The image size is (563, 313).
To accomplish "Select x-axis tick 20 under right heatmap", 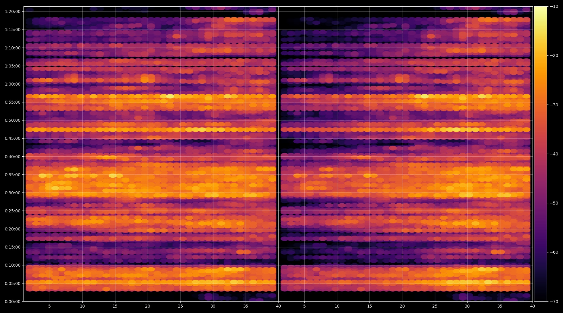I will [402, 306].
